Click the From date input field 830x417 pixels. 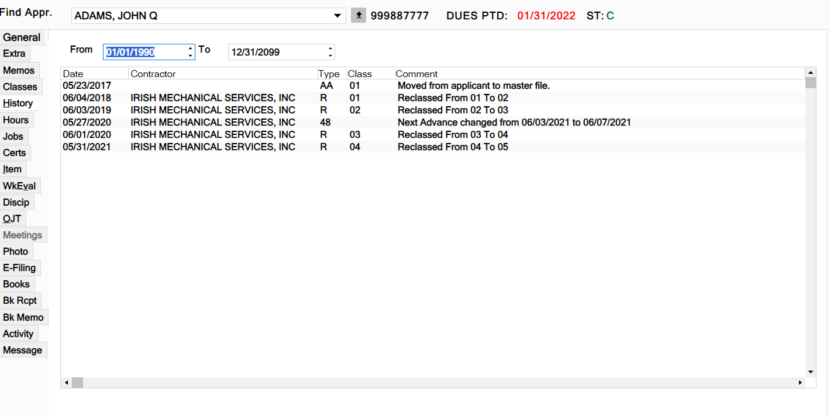(144, 52)
